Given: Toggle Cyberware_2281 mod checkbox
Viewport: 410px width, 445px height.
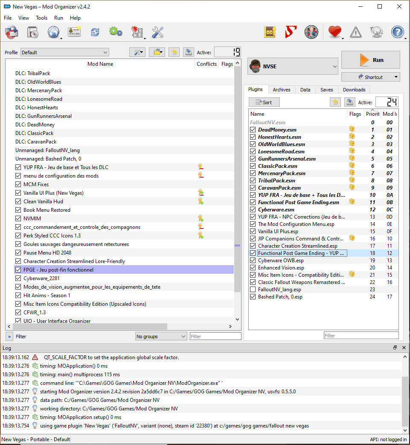Looking at the screenshot, I should point(18,278).
